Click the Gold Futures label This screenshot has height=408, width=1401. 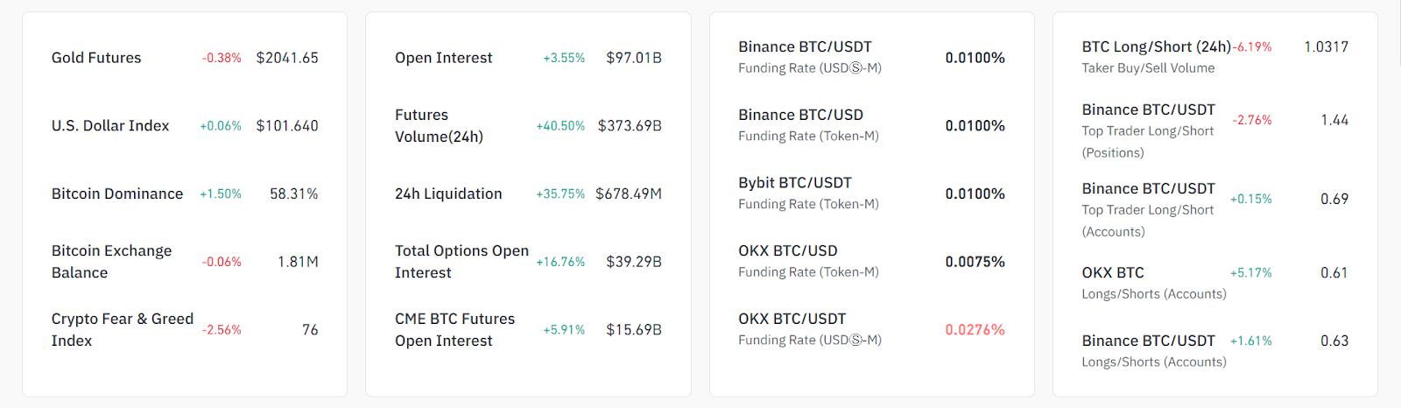tap(96, 58)
